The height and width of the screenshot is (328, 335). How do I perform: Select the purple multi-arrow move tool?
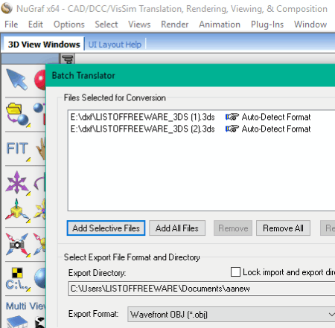point(17,182)
